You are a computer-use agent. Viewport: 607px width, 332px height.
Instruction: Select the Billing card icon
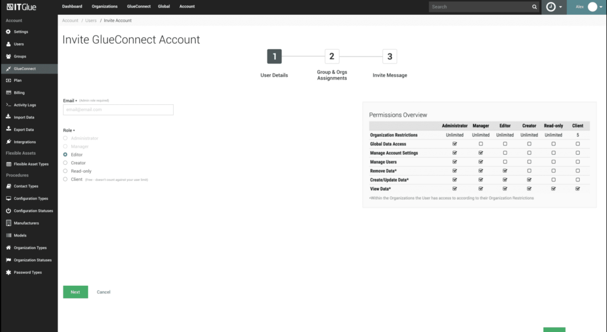[8, 92]
